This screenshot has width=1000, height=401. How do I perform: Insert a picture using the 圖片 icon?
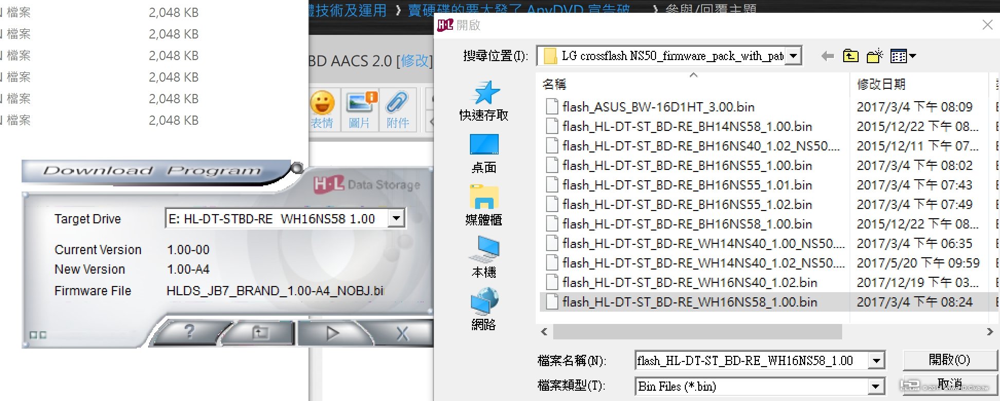click(360, 110)
